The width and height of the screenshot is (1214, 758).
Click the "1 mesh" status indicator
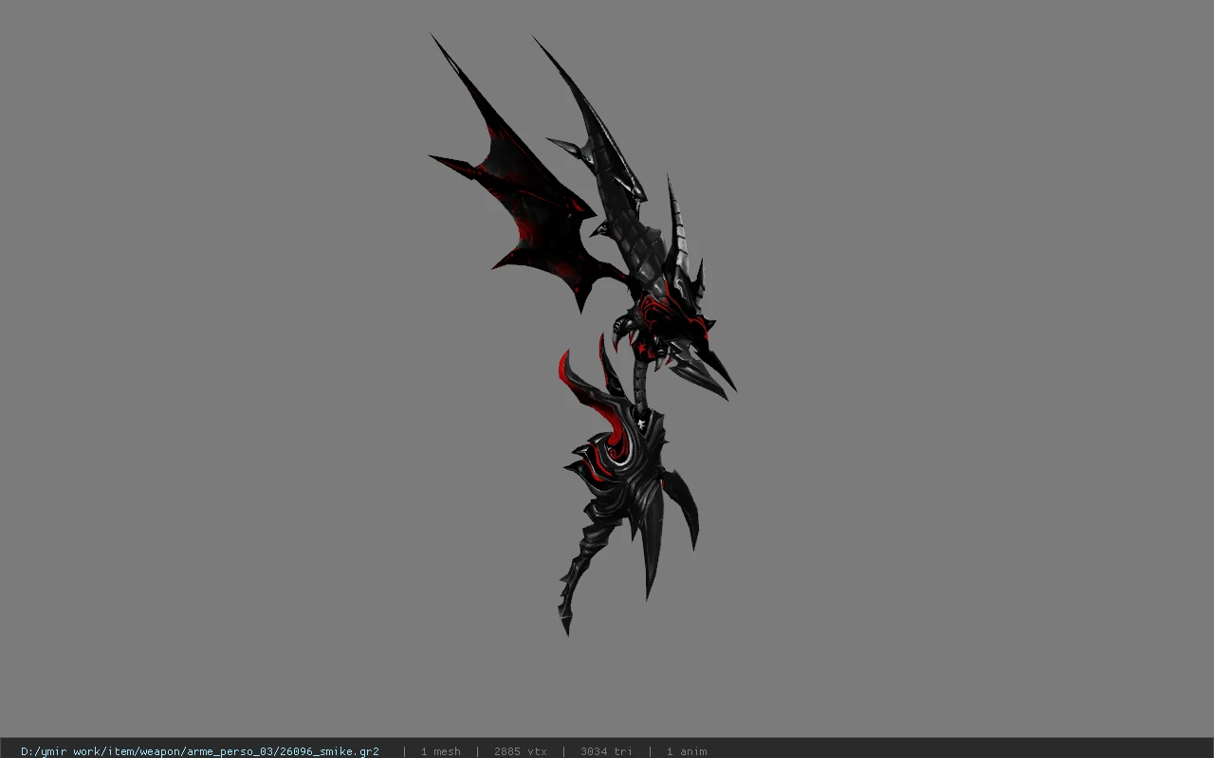[441, 751]
